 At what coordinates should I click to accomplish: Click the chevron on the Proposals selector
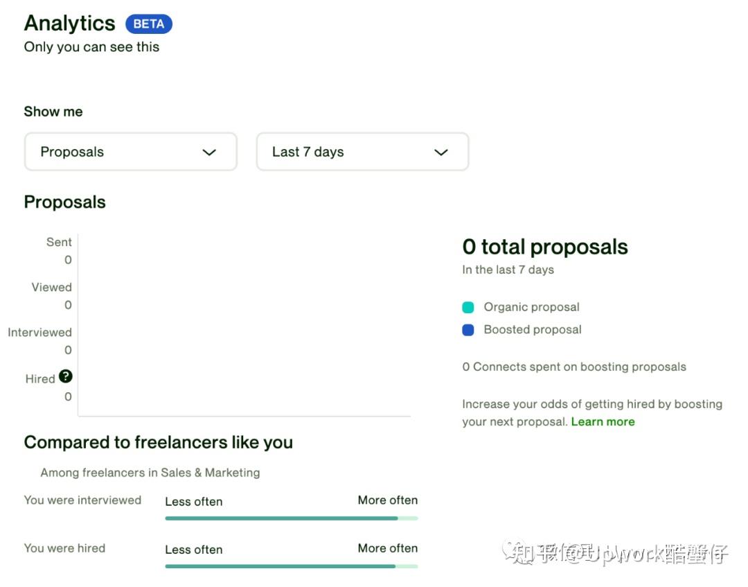(x=209, y=152)
